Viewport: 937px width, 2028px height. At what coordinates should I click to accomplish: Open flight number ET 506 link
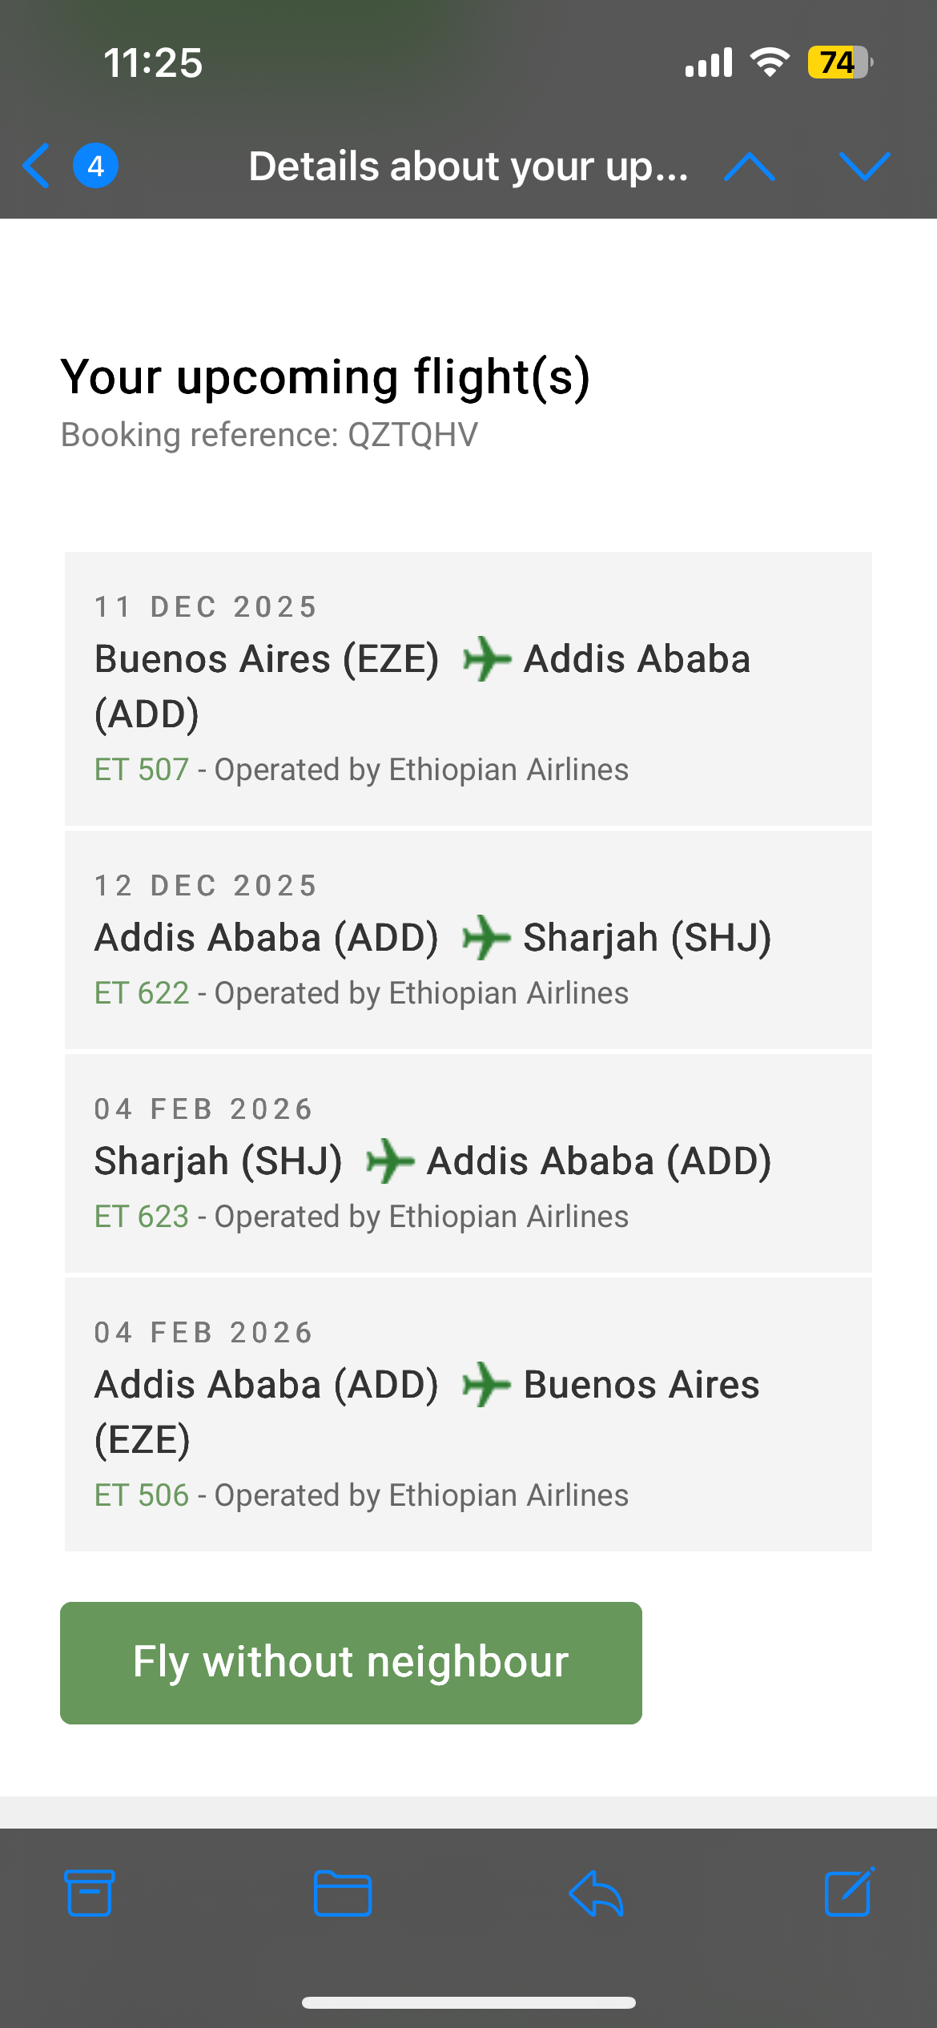[x=142, y=1495]
